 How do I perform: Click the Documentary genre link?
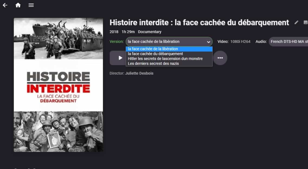coord(150,32)
